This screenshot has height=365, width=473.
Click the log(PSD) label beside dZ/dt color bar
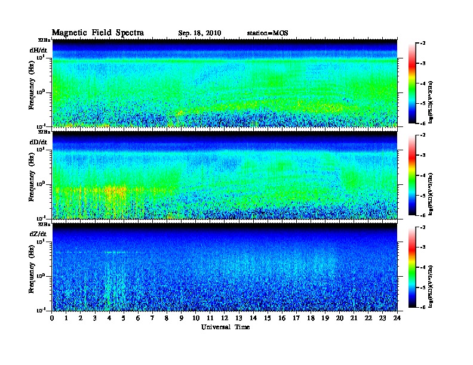coord(430,286)
